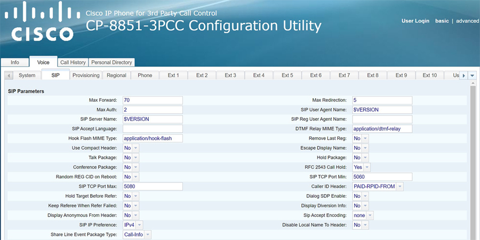Image resolution: width=480 pixels, height=240 pixels.
Task: Switch to the Ext 8 tab
Action: point(373,75)
